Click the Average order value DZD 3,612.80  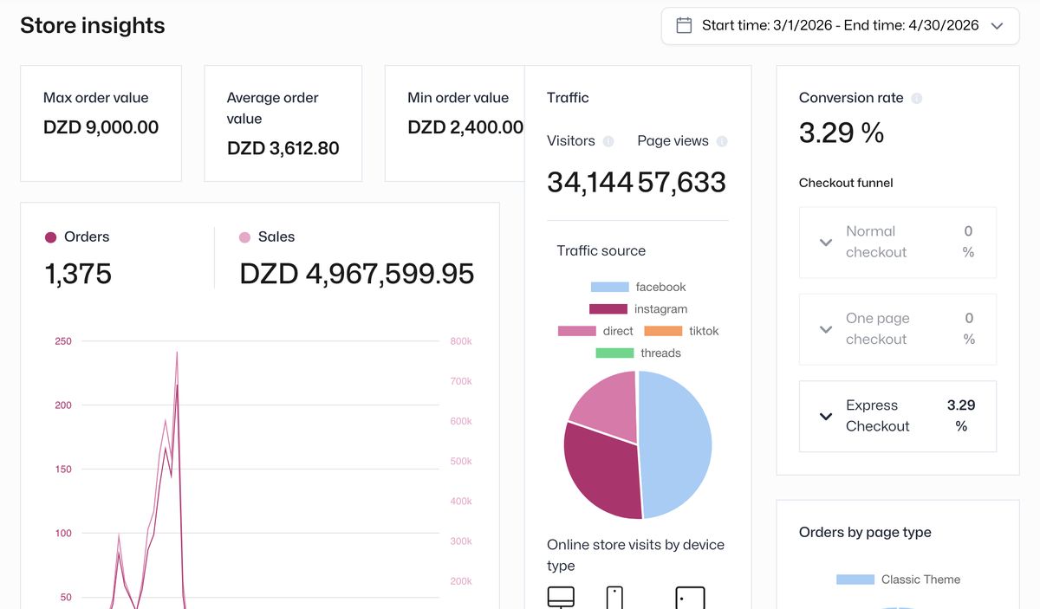coord(283,148)
